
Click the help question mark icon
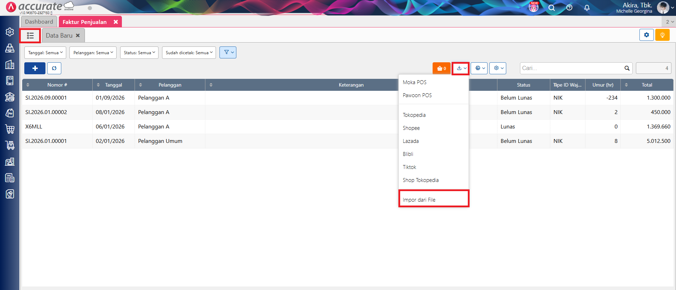pos(569,8)
